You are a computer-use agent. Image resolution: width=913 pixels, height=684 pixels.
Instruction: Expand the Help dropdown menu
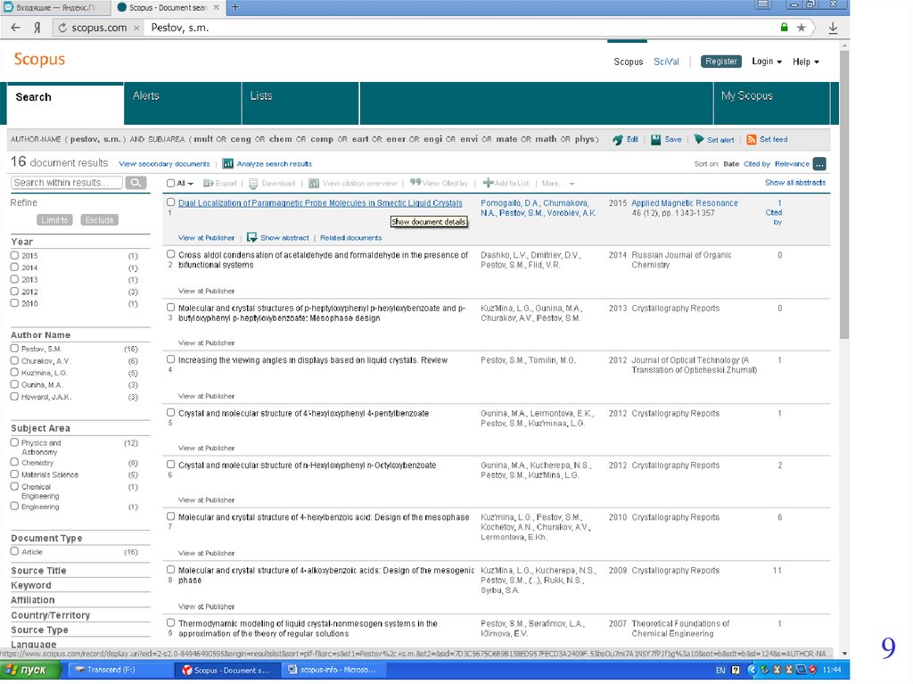point(805,62)
